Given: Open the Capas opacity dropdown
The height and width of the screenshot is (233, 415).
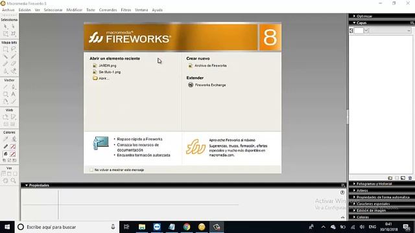Looking at the screenshot, I should (x=366, y=30).
